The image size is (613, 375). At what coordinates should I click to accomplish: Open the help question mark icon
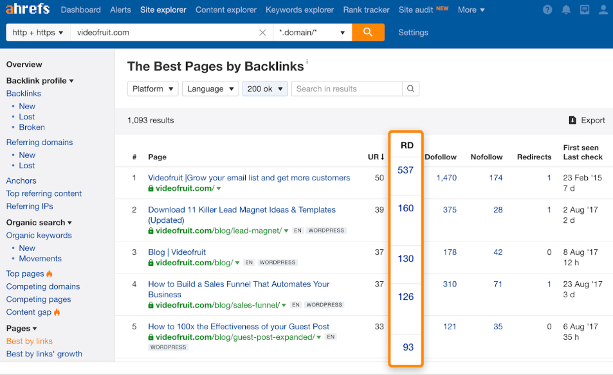tap(547, 10)
